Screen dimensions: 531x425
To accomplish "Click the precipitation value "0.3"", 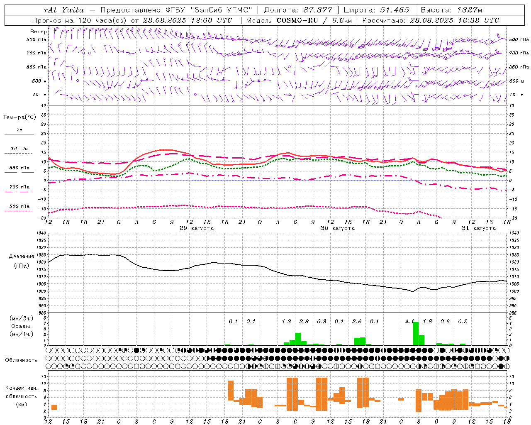I will [x=322, y=321].
